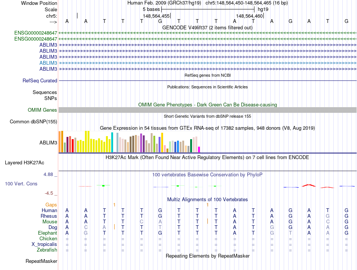
Task: Click the orange insertion bar in Dog row
Action: tap(114, 227)
